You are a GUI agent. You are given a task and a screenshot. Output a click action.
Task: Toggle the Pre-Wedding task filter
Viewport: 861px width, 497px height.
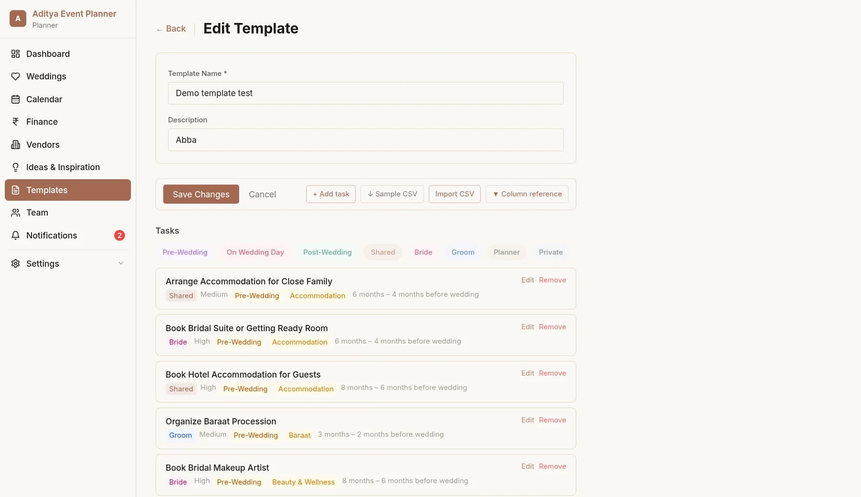[185, 252]
